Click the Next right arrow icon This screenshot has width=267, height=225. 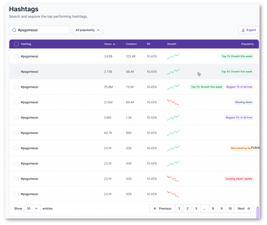(x=248, y=208)
